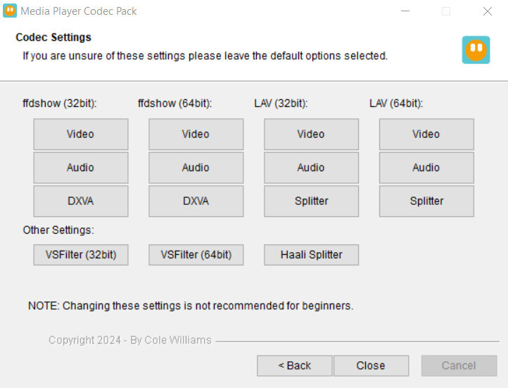Open VSFilter (32bit) settings
This screenshot has height=388, width=508.
[81, 255]
